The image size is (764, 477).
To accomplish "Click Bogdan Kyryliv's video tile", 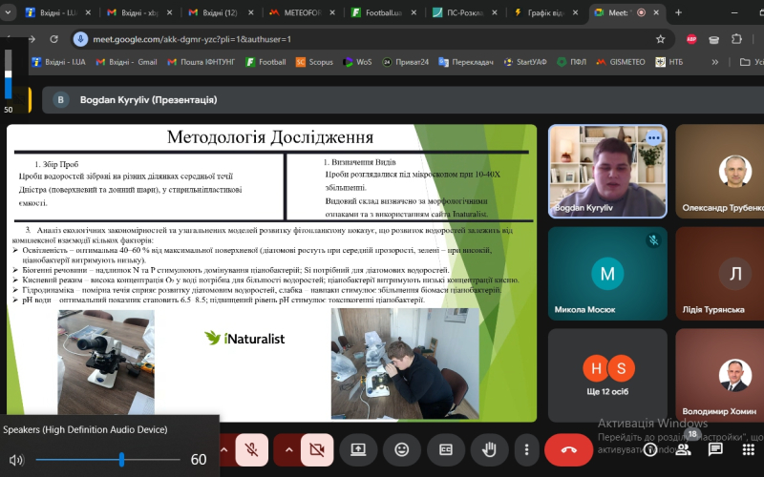I will click(x=606, y=172).
